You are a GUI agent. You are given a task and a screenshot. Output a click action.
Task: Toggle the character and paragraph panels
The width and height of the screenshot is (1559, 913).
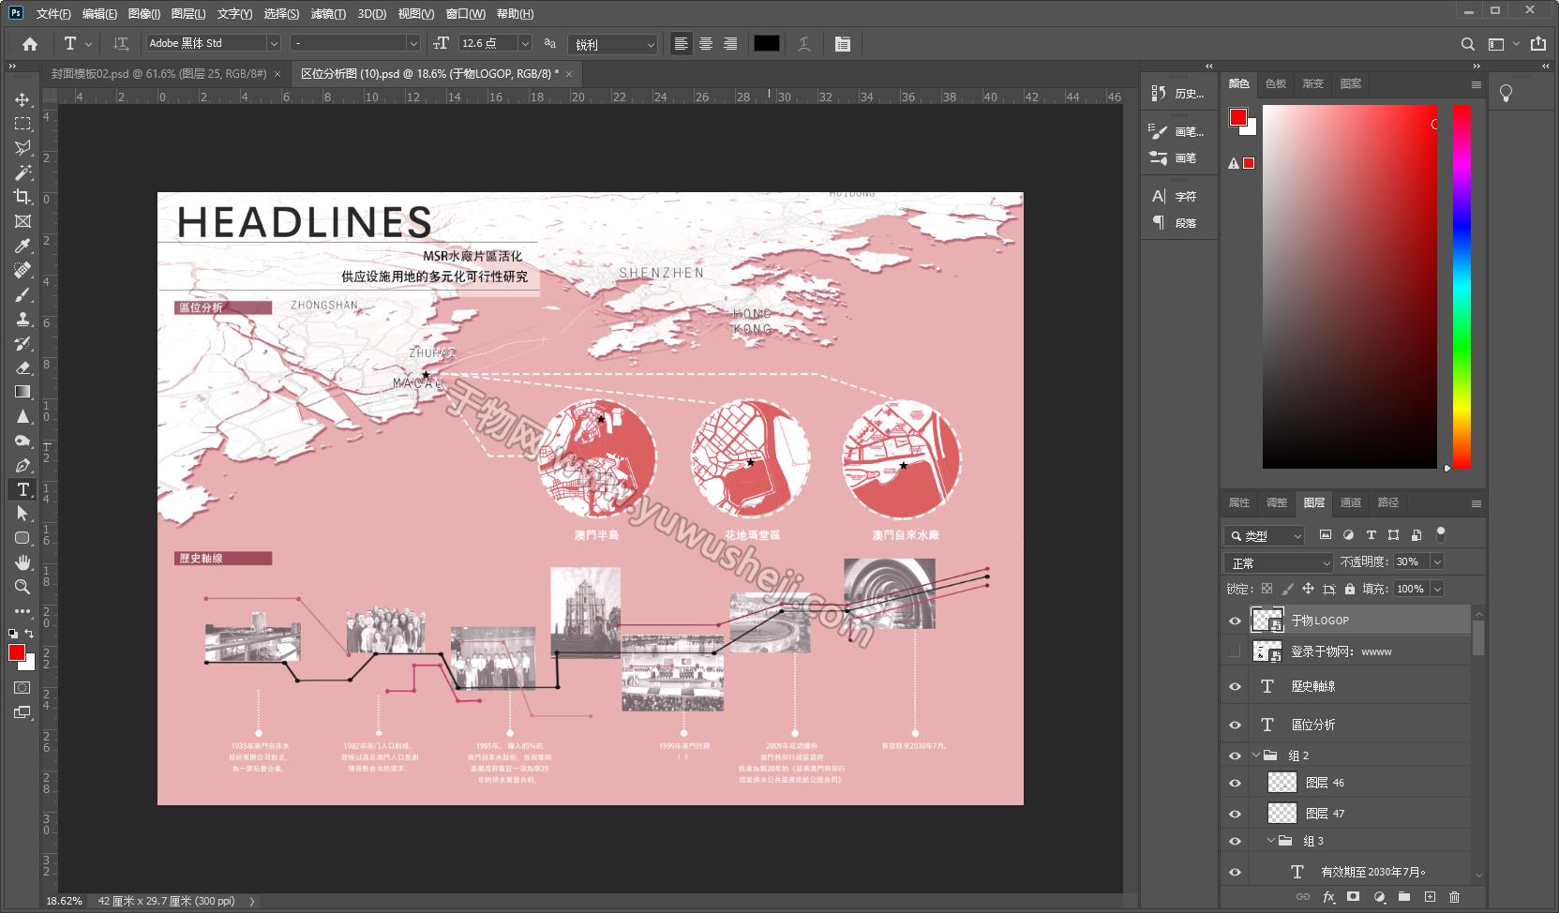pyautogui.click(x=843, y=43)
